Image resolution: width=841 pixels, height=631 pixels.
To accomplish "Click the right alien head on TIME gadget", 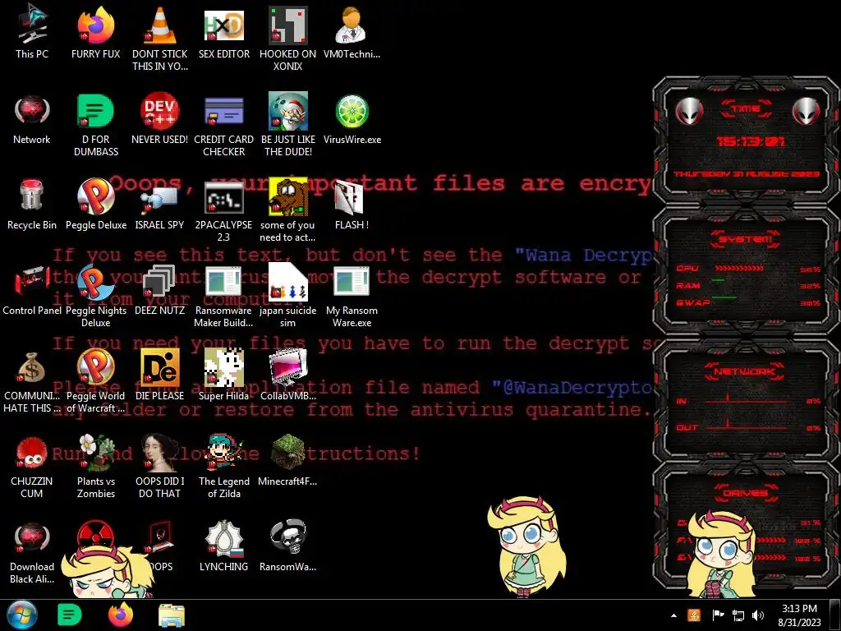I will click(x=807, y=111).
